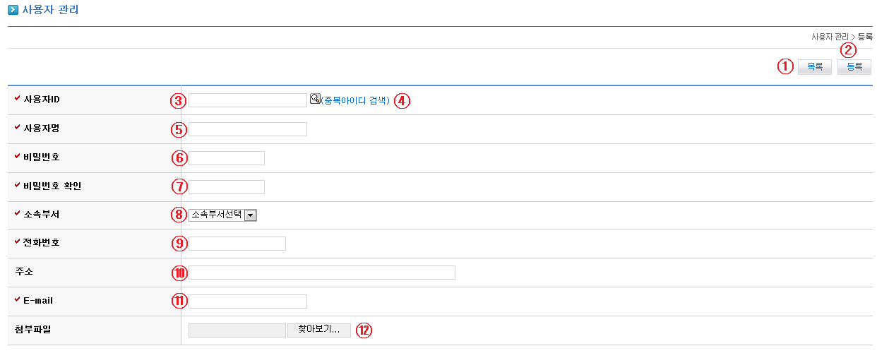Click the wide 주소 address input field
The image size is (877, 358).
[x=321, y=273]
